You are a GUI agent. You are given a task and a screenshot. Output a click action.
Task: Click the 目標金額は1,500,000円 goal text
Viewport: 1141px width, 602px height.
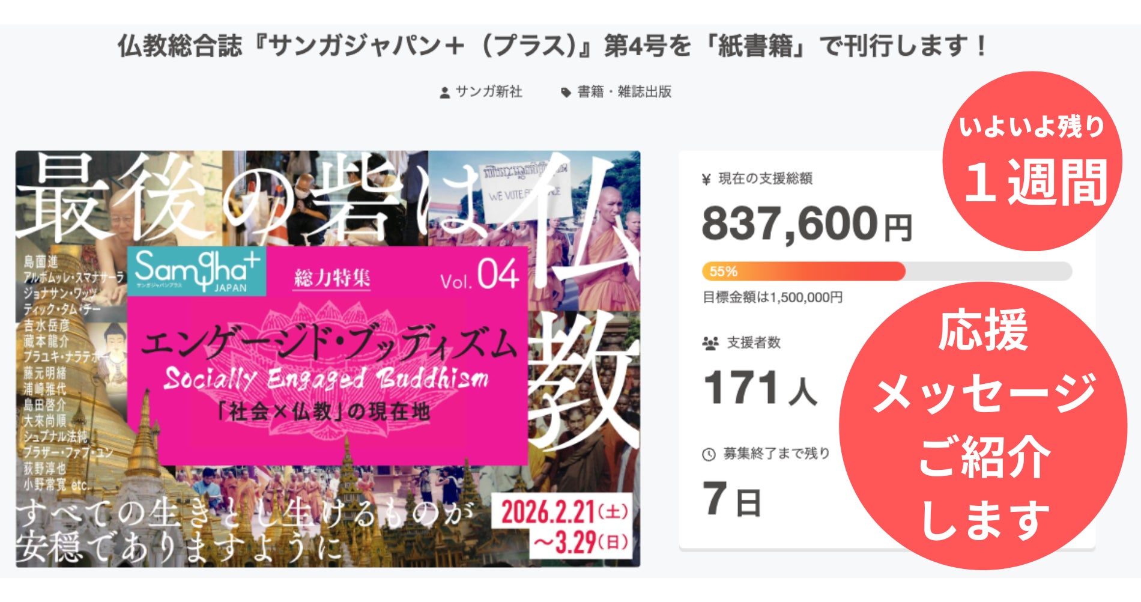[772, 297]
